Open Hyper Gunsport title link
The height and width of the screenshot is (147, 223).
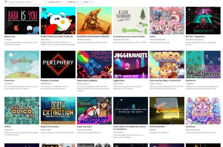click(84, 126)
